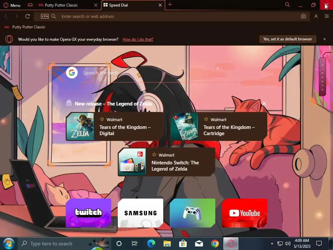Go forward with the forward arrow

click(x=17, y=16)
